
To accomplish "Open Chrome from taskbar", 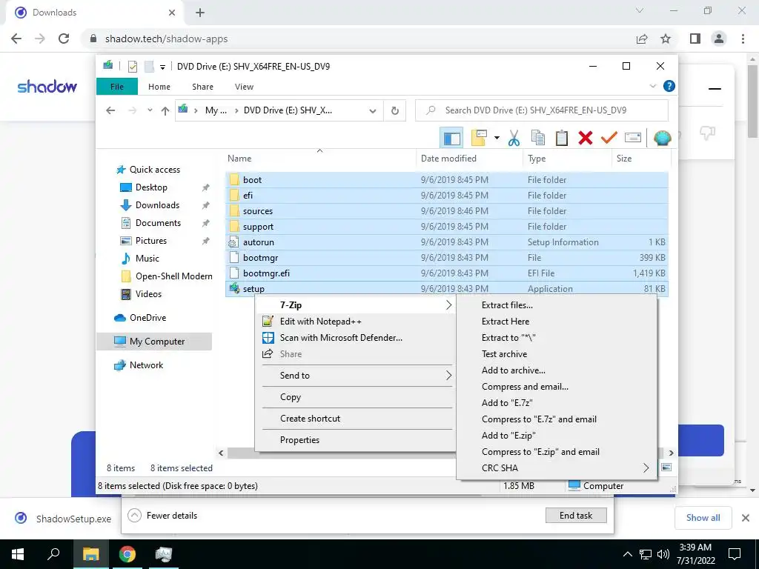I will click(127, 554).
